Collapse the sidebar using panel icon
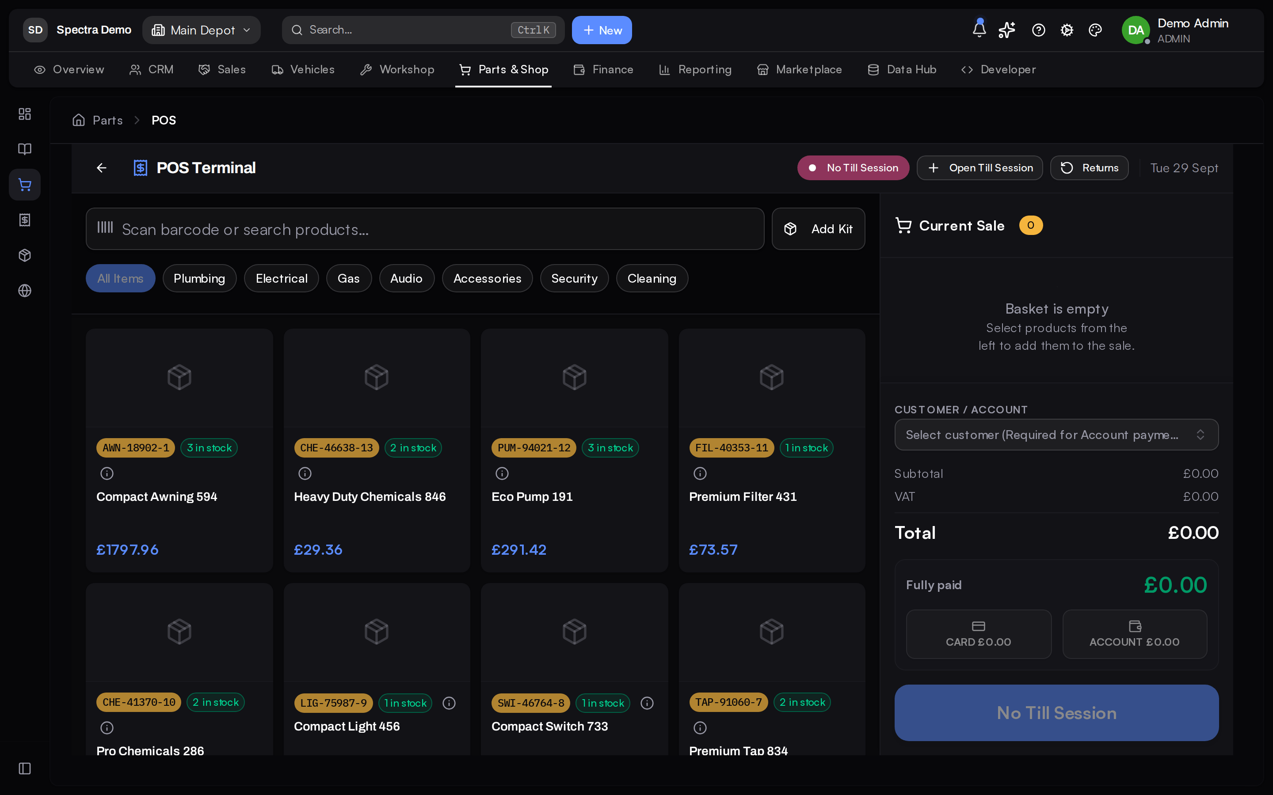The height and width of the screenshot is (795, 1273). (25, 768)
